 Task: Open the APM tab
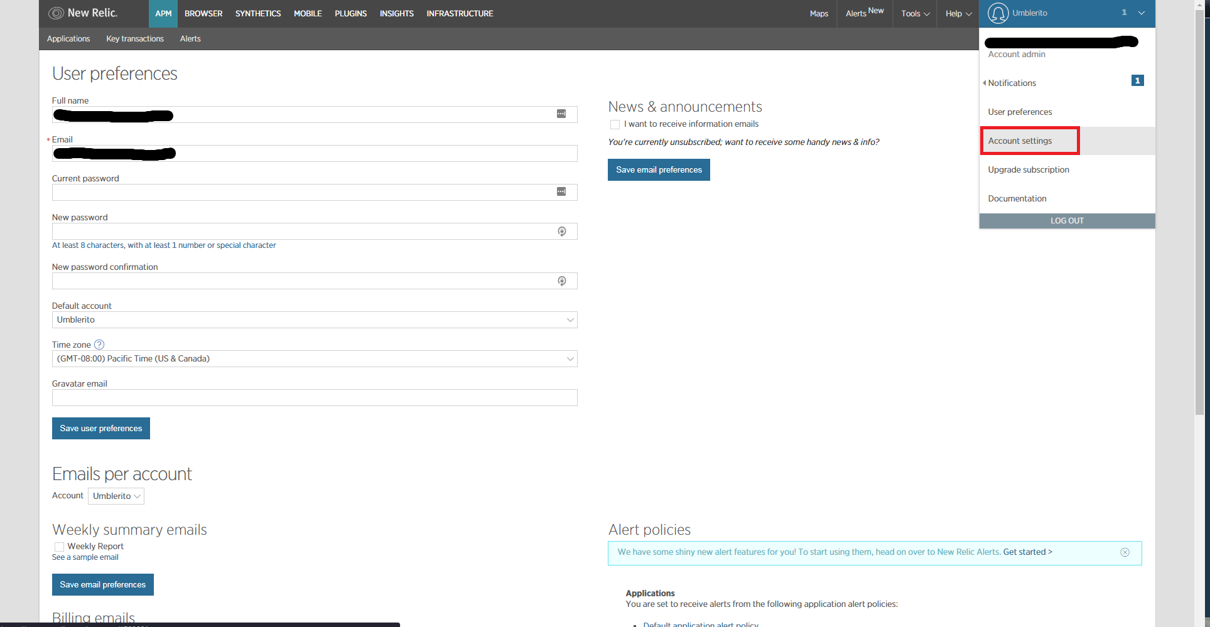pos(163,14)
